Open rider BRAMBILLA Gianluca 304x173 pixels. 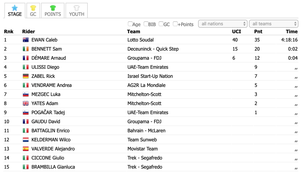pos(53,167)
